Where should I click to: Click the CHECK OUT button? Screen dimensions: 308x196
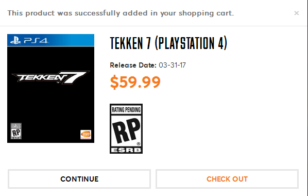(x=227, y=179)
